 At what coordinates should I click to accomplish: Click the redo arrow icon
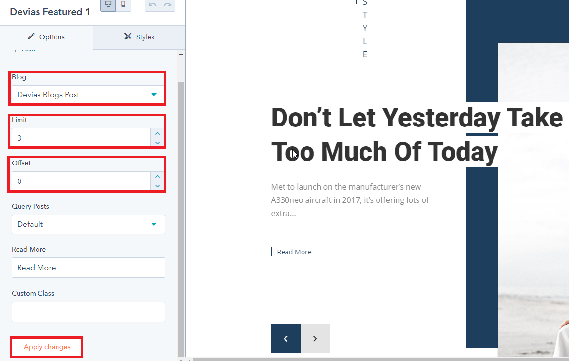coord(168,4)
